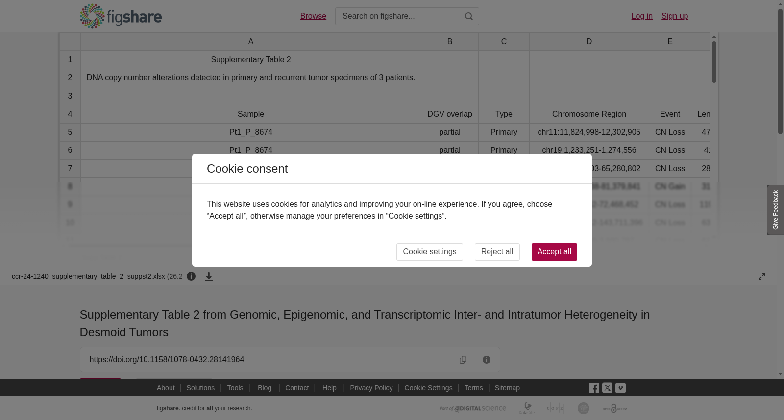Open figshare Vimeo icon
The height and width of the screenshot is (420, 784).
point(620,388)
